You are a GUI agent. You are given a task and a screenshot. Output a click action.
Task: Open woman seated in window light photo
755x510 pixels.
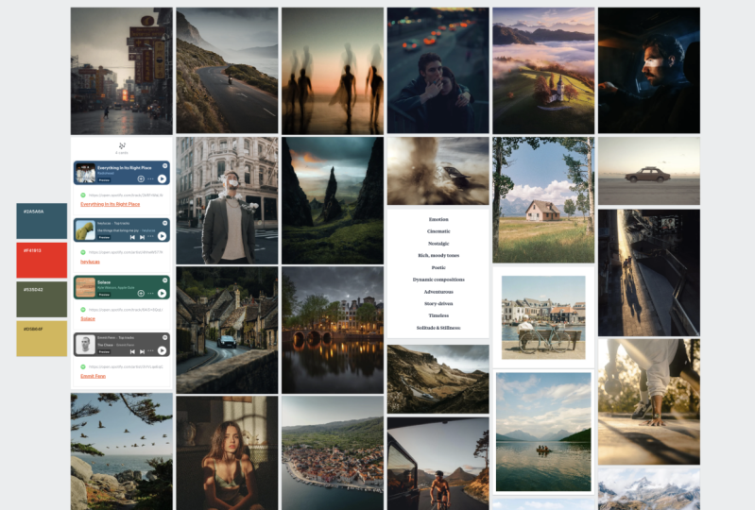[x=227, y=452]
